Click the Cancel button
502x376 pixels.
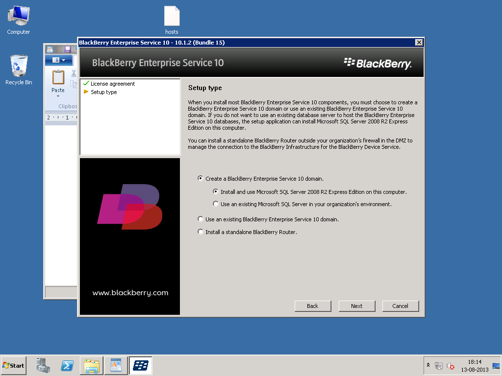click(x=400, y=306)
